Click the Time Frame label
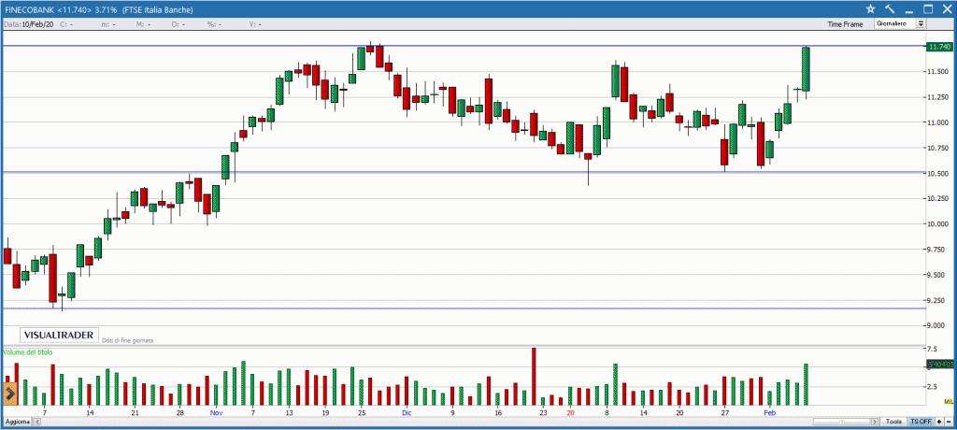957x430 pixels. (x=845, y=24)
